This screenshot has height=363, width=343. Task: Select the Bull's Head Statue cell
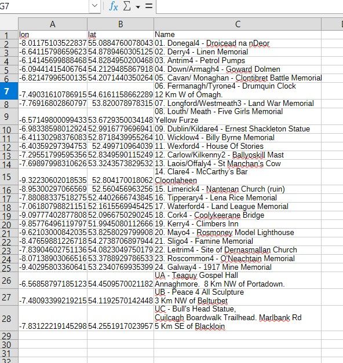(238, 318)
